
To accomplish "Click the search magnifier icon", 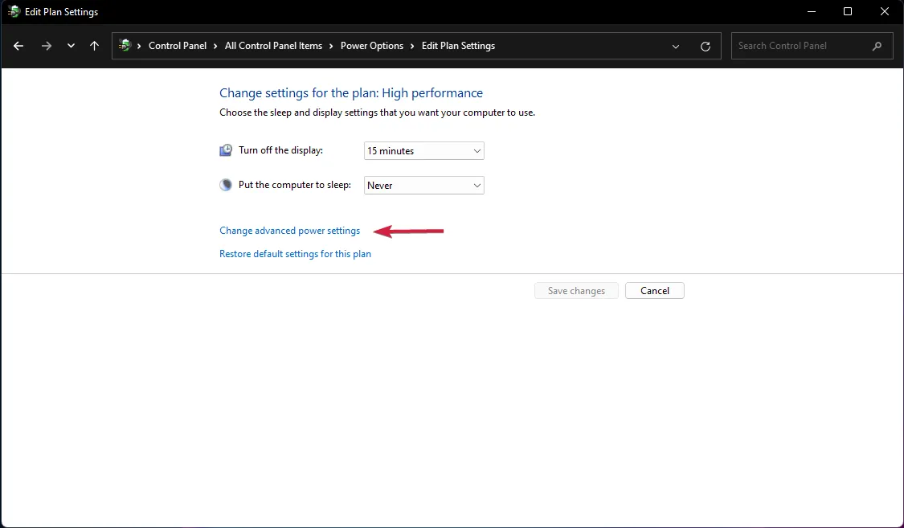I will (877, 46).
